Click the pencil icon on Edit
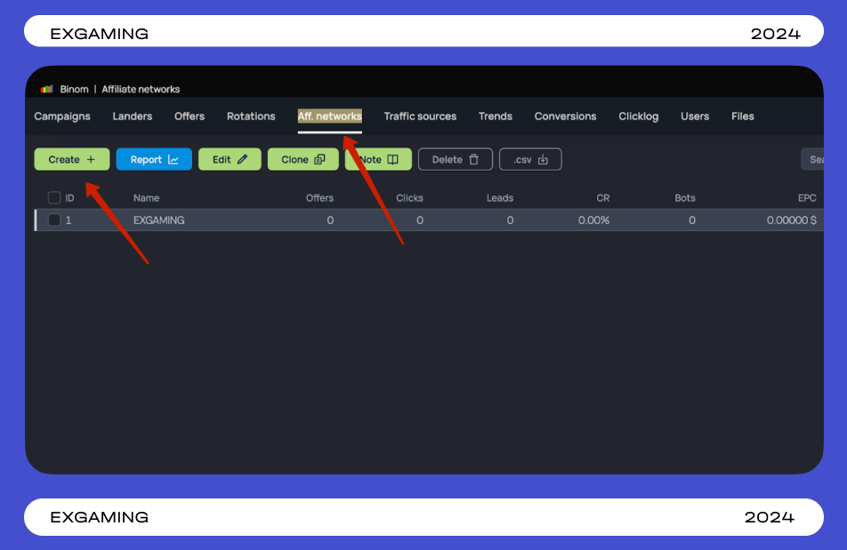 pyautogui.click(x=243, y=160)
